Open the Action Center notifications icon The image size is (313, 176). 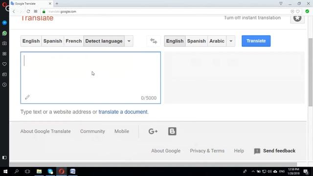pos(306,172)
